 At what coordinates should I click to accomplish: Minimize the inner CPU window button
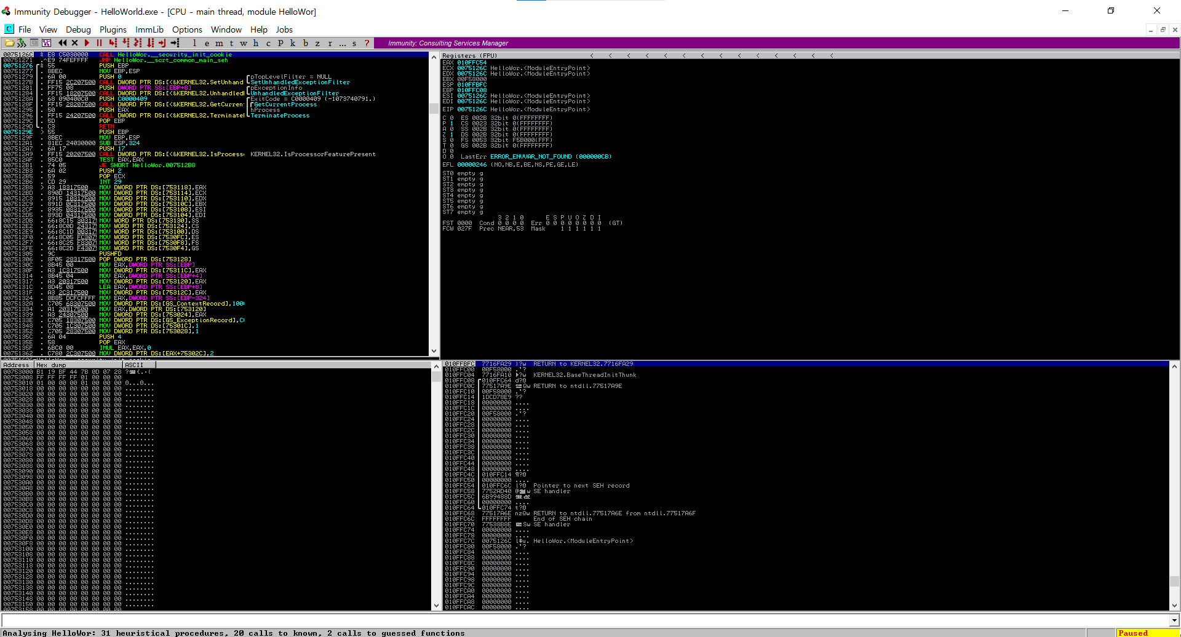pos(1151,30)
